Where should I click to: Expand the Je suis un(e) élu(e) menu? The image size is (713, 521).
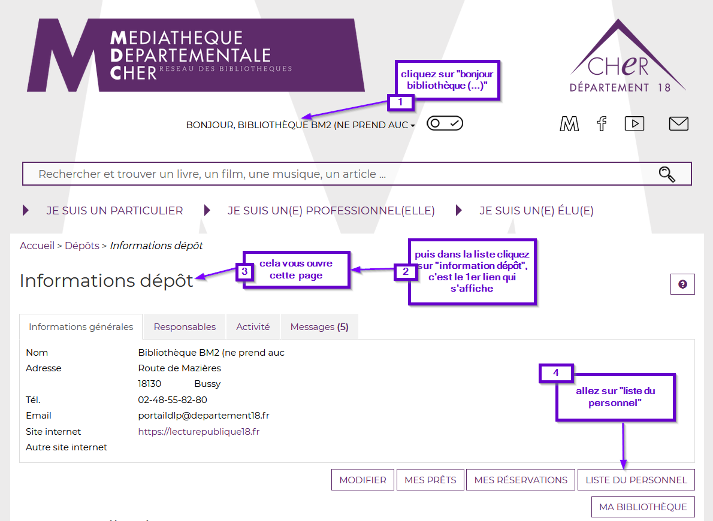tap(536, 211)
